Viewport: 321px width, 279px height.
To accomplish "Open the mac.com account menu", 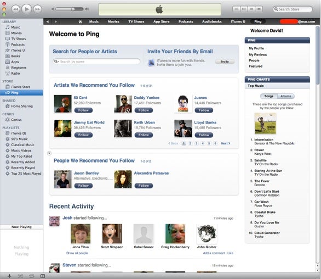I will click(297, 21).
